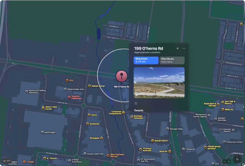Screen dimensions: 245x166
Task: Select the Richmond Rolling Solutions marker
Action: pos(27,91)
